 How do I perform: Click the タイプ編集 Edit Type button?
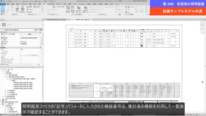click(39, 30)
